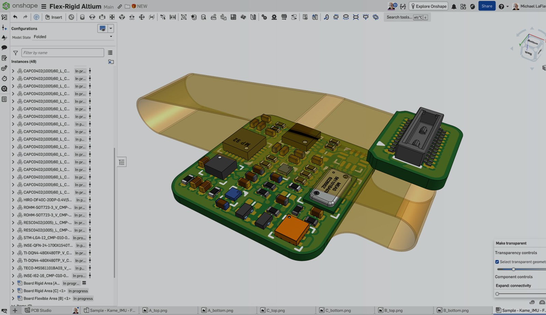Select the Fastened mate tool

pos(82,17)
